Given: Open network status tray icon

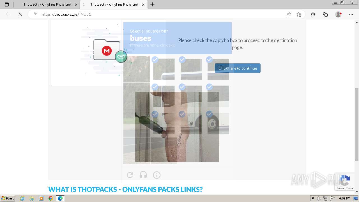Looking at the screenshot, I should (x=325, y=198).
